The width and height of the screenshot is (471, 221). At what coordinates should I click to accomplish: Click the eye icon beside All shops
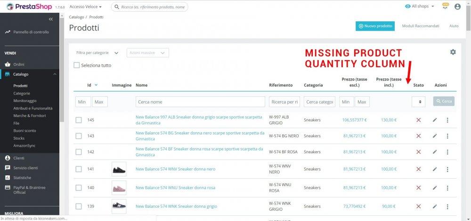pyautogui.click(x=407, y=6)
